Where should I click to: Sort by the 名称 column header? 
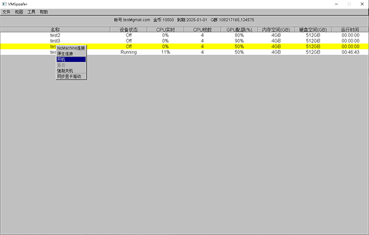55,29
